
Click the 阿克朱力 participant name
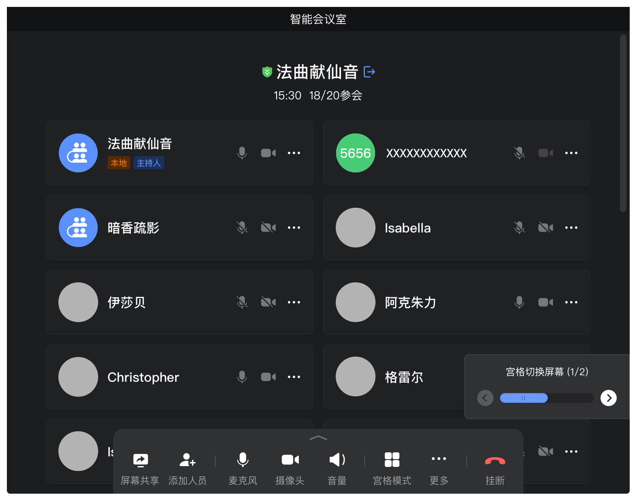click(x=410, y=303)
